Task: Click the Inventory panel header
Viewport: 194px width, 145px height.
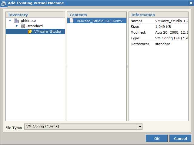Action: click(x=35, y=15)
